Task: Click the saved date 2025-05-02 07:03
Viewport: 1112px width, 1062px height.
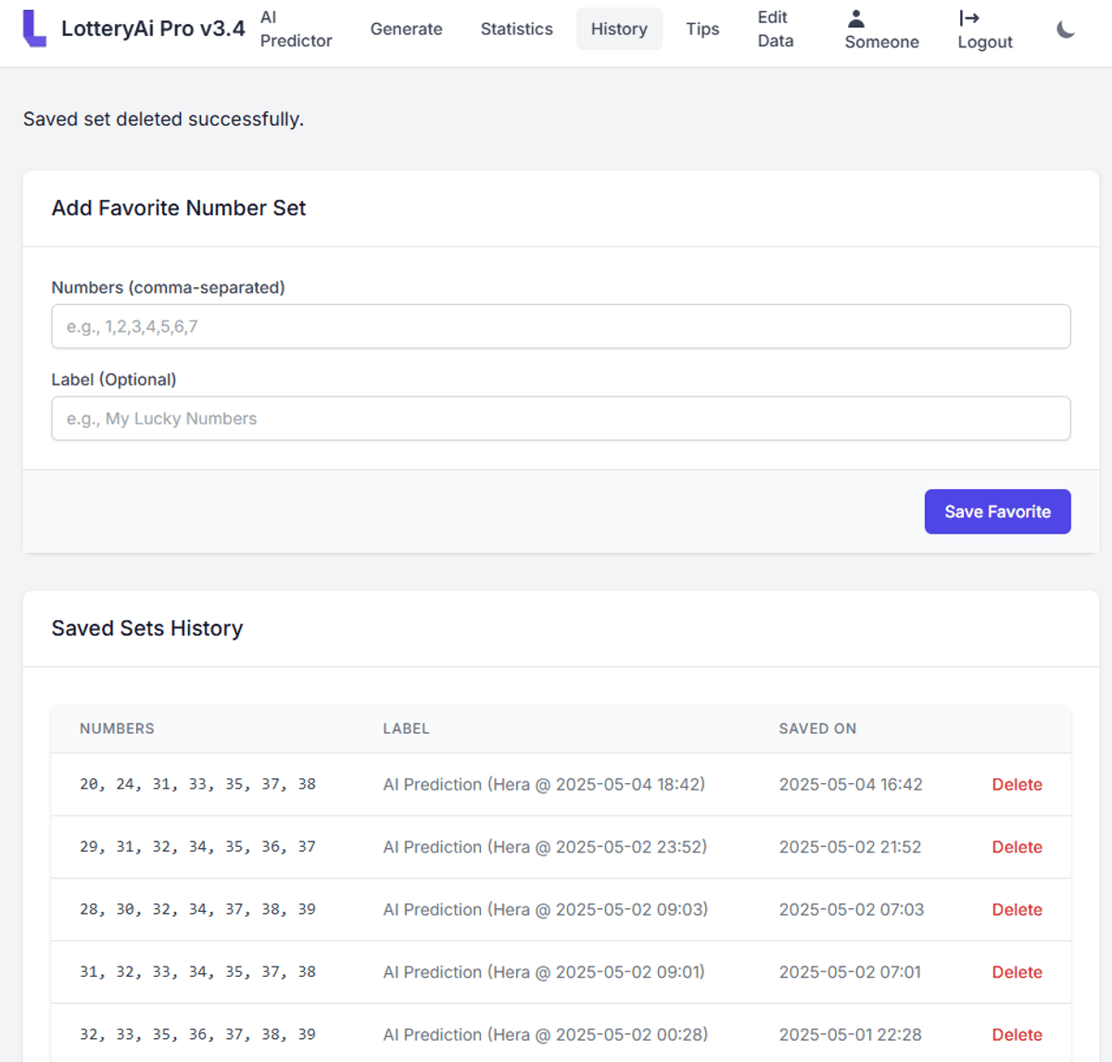Action: pyautogui.click(x=852, y=909)
